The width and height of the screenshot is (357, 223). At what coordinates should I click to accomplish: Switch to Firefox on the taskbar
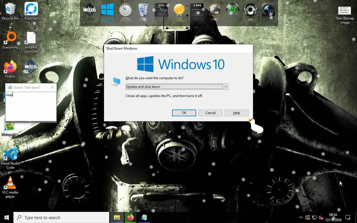(x=130, y=217)
